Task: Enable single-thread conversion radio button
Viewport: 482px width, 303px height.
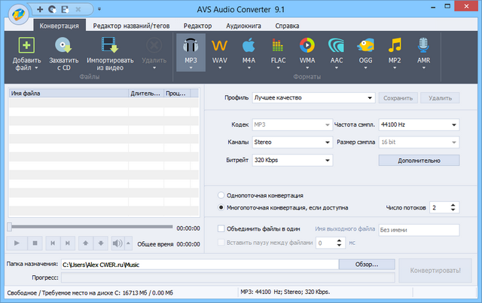Action: 221,196
